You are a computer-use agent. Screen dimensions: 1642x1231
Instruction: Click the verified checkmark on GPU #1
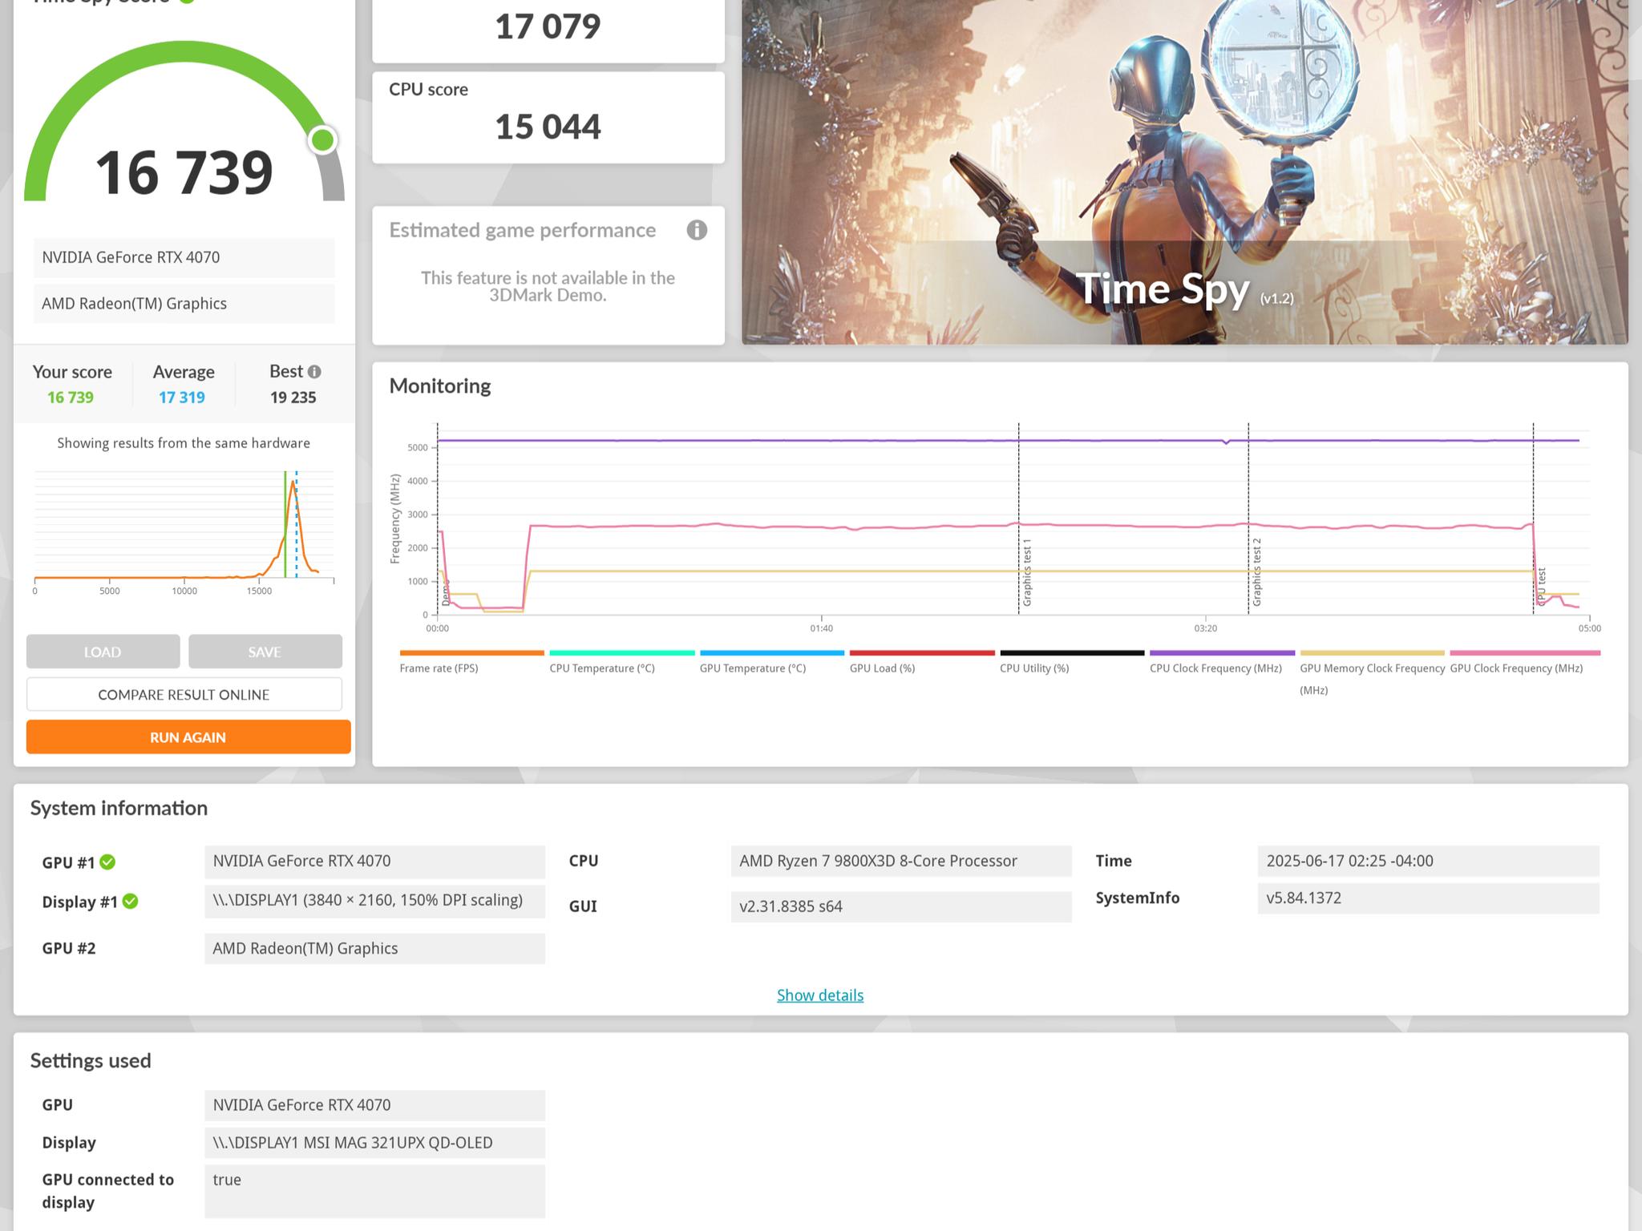[108, 862]
